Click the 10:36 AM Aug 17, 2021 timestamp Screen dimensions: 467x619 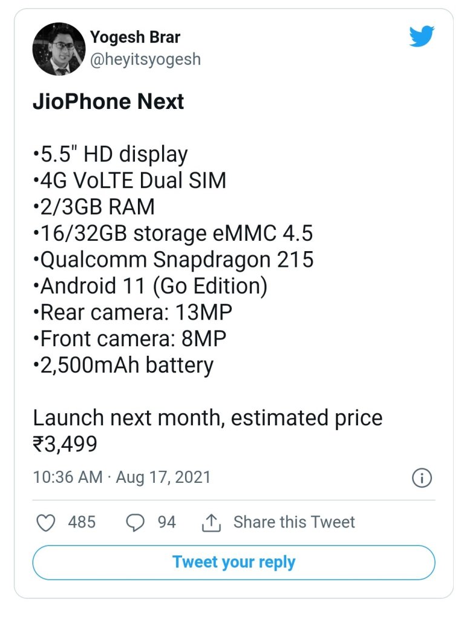click(x=122, y=477)
